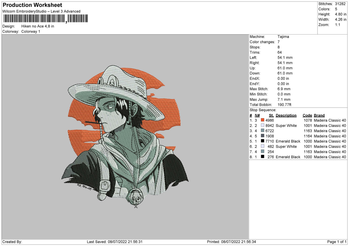The width and height of the screenshot is (349, 246).
Task: Click the green thread swatch for code 1163
Action: [x=262, y=131]
